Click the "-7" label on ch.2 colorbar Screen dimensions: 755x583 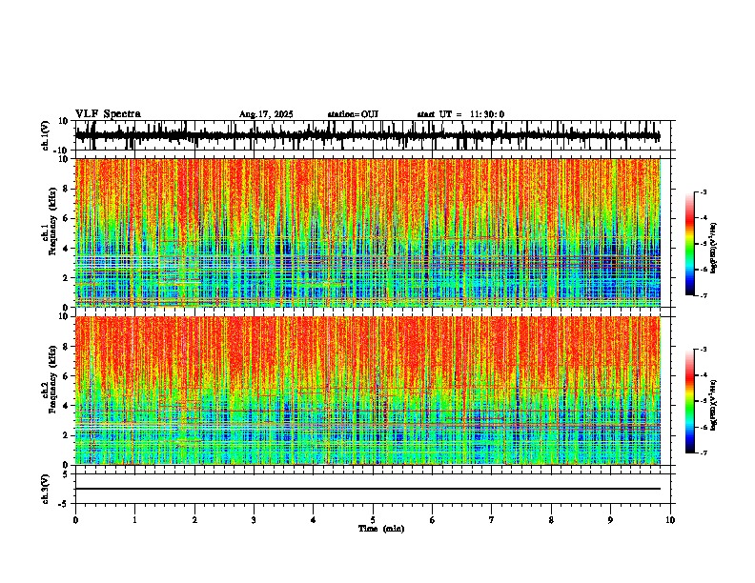tap(703, 452)
